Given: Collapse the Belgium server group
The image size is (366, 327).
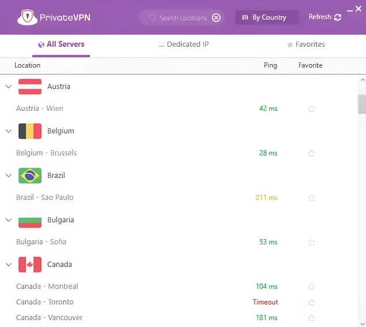Looking at the screenshot, I should point(9,131).
